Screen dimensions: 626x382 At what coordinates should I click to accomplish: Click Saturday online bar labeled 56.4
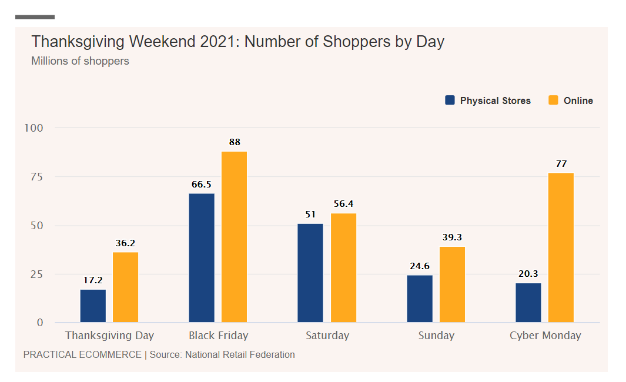click(x=343, y=267)
